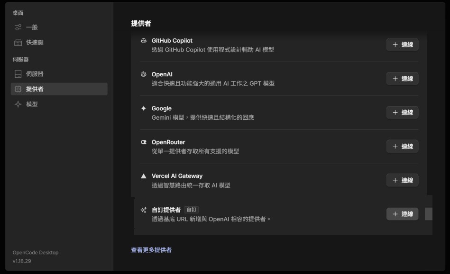Click the Google provider name
The image size is (450, 274).
(x=162, y=108)
